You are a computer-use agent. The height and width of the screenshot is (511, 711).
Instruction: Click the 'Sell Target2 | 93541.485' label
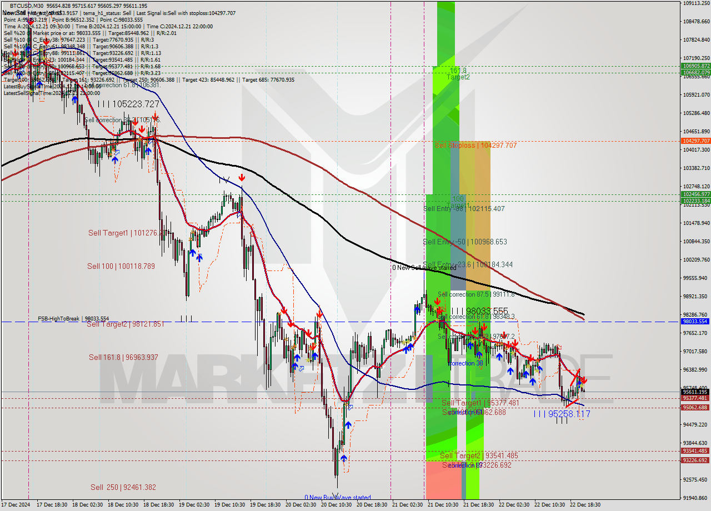coord(479,456)
